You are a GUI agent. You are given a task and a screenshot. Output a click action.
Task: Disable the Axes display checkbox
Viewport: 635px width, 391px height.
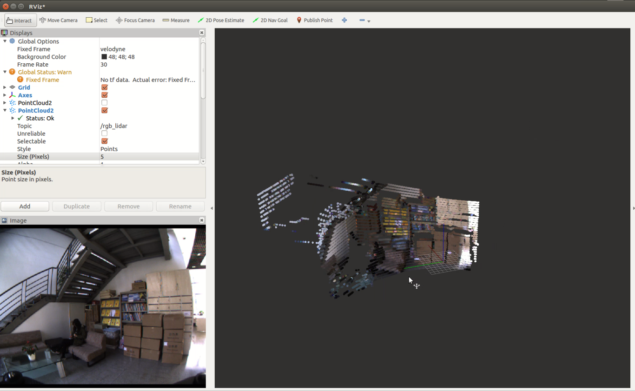coord(105,95)
